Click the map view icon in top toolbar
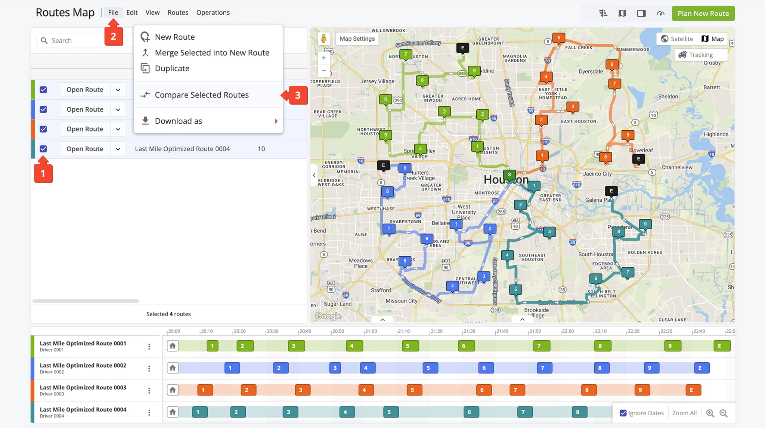Viewport: 765px width, 428px height. (x=622, y=13)
